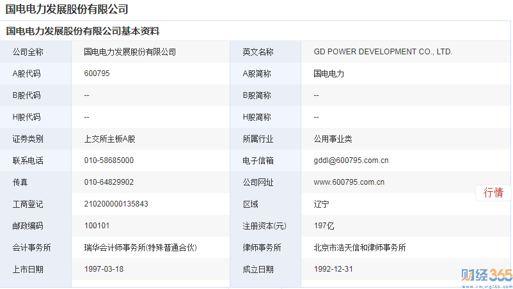
Task: Select the postal code 100101
Action: 97,226
